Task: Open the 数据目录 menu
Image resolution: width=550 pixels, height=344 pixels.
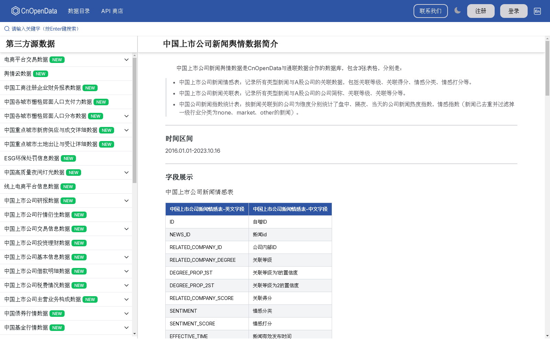Action: (79, 11)
